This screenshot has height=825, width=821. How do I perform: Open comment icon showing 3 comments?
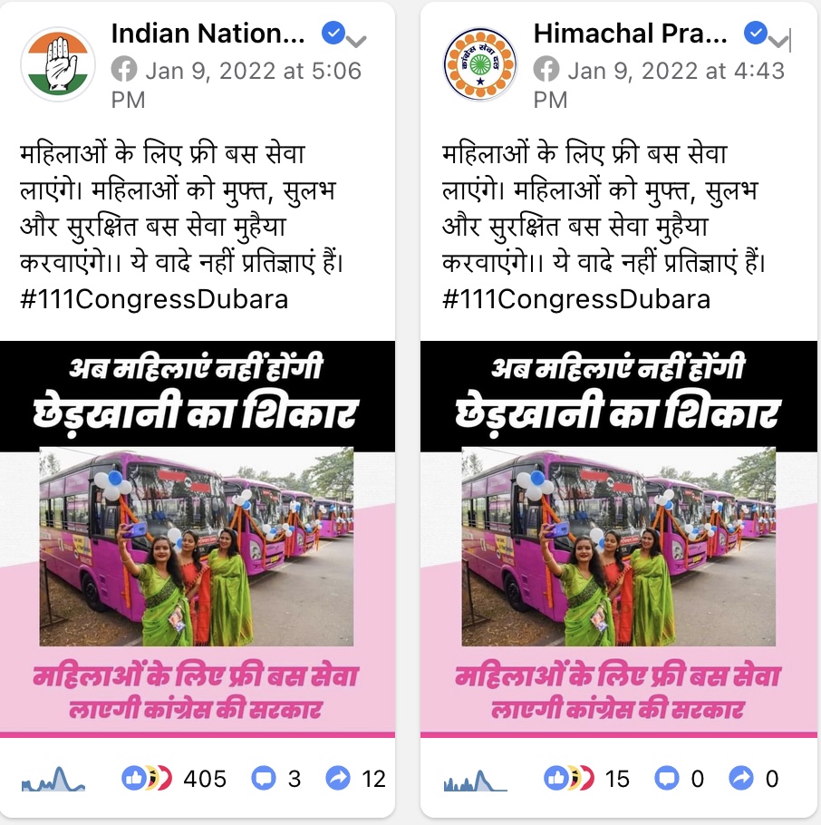pyautogui.click(x=264, y=778)
